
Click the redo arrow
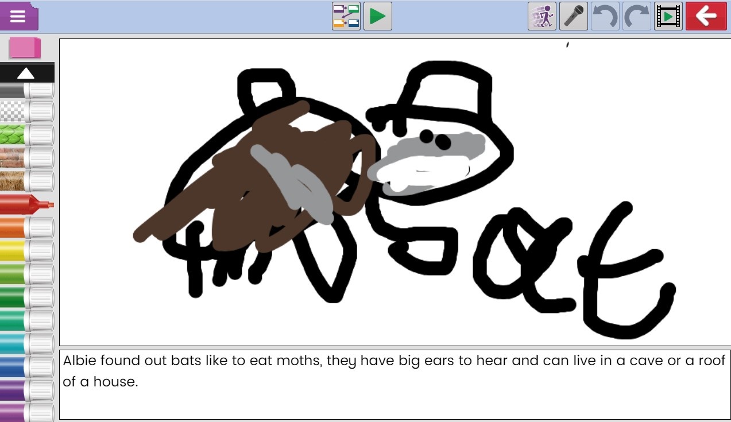click(x=636, y=16)
